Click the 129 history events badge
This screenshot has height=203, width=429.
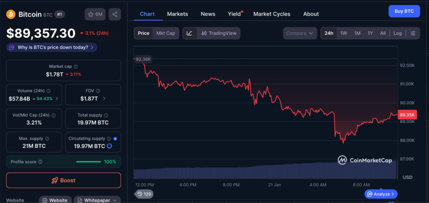[x=143, y=194]
